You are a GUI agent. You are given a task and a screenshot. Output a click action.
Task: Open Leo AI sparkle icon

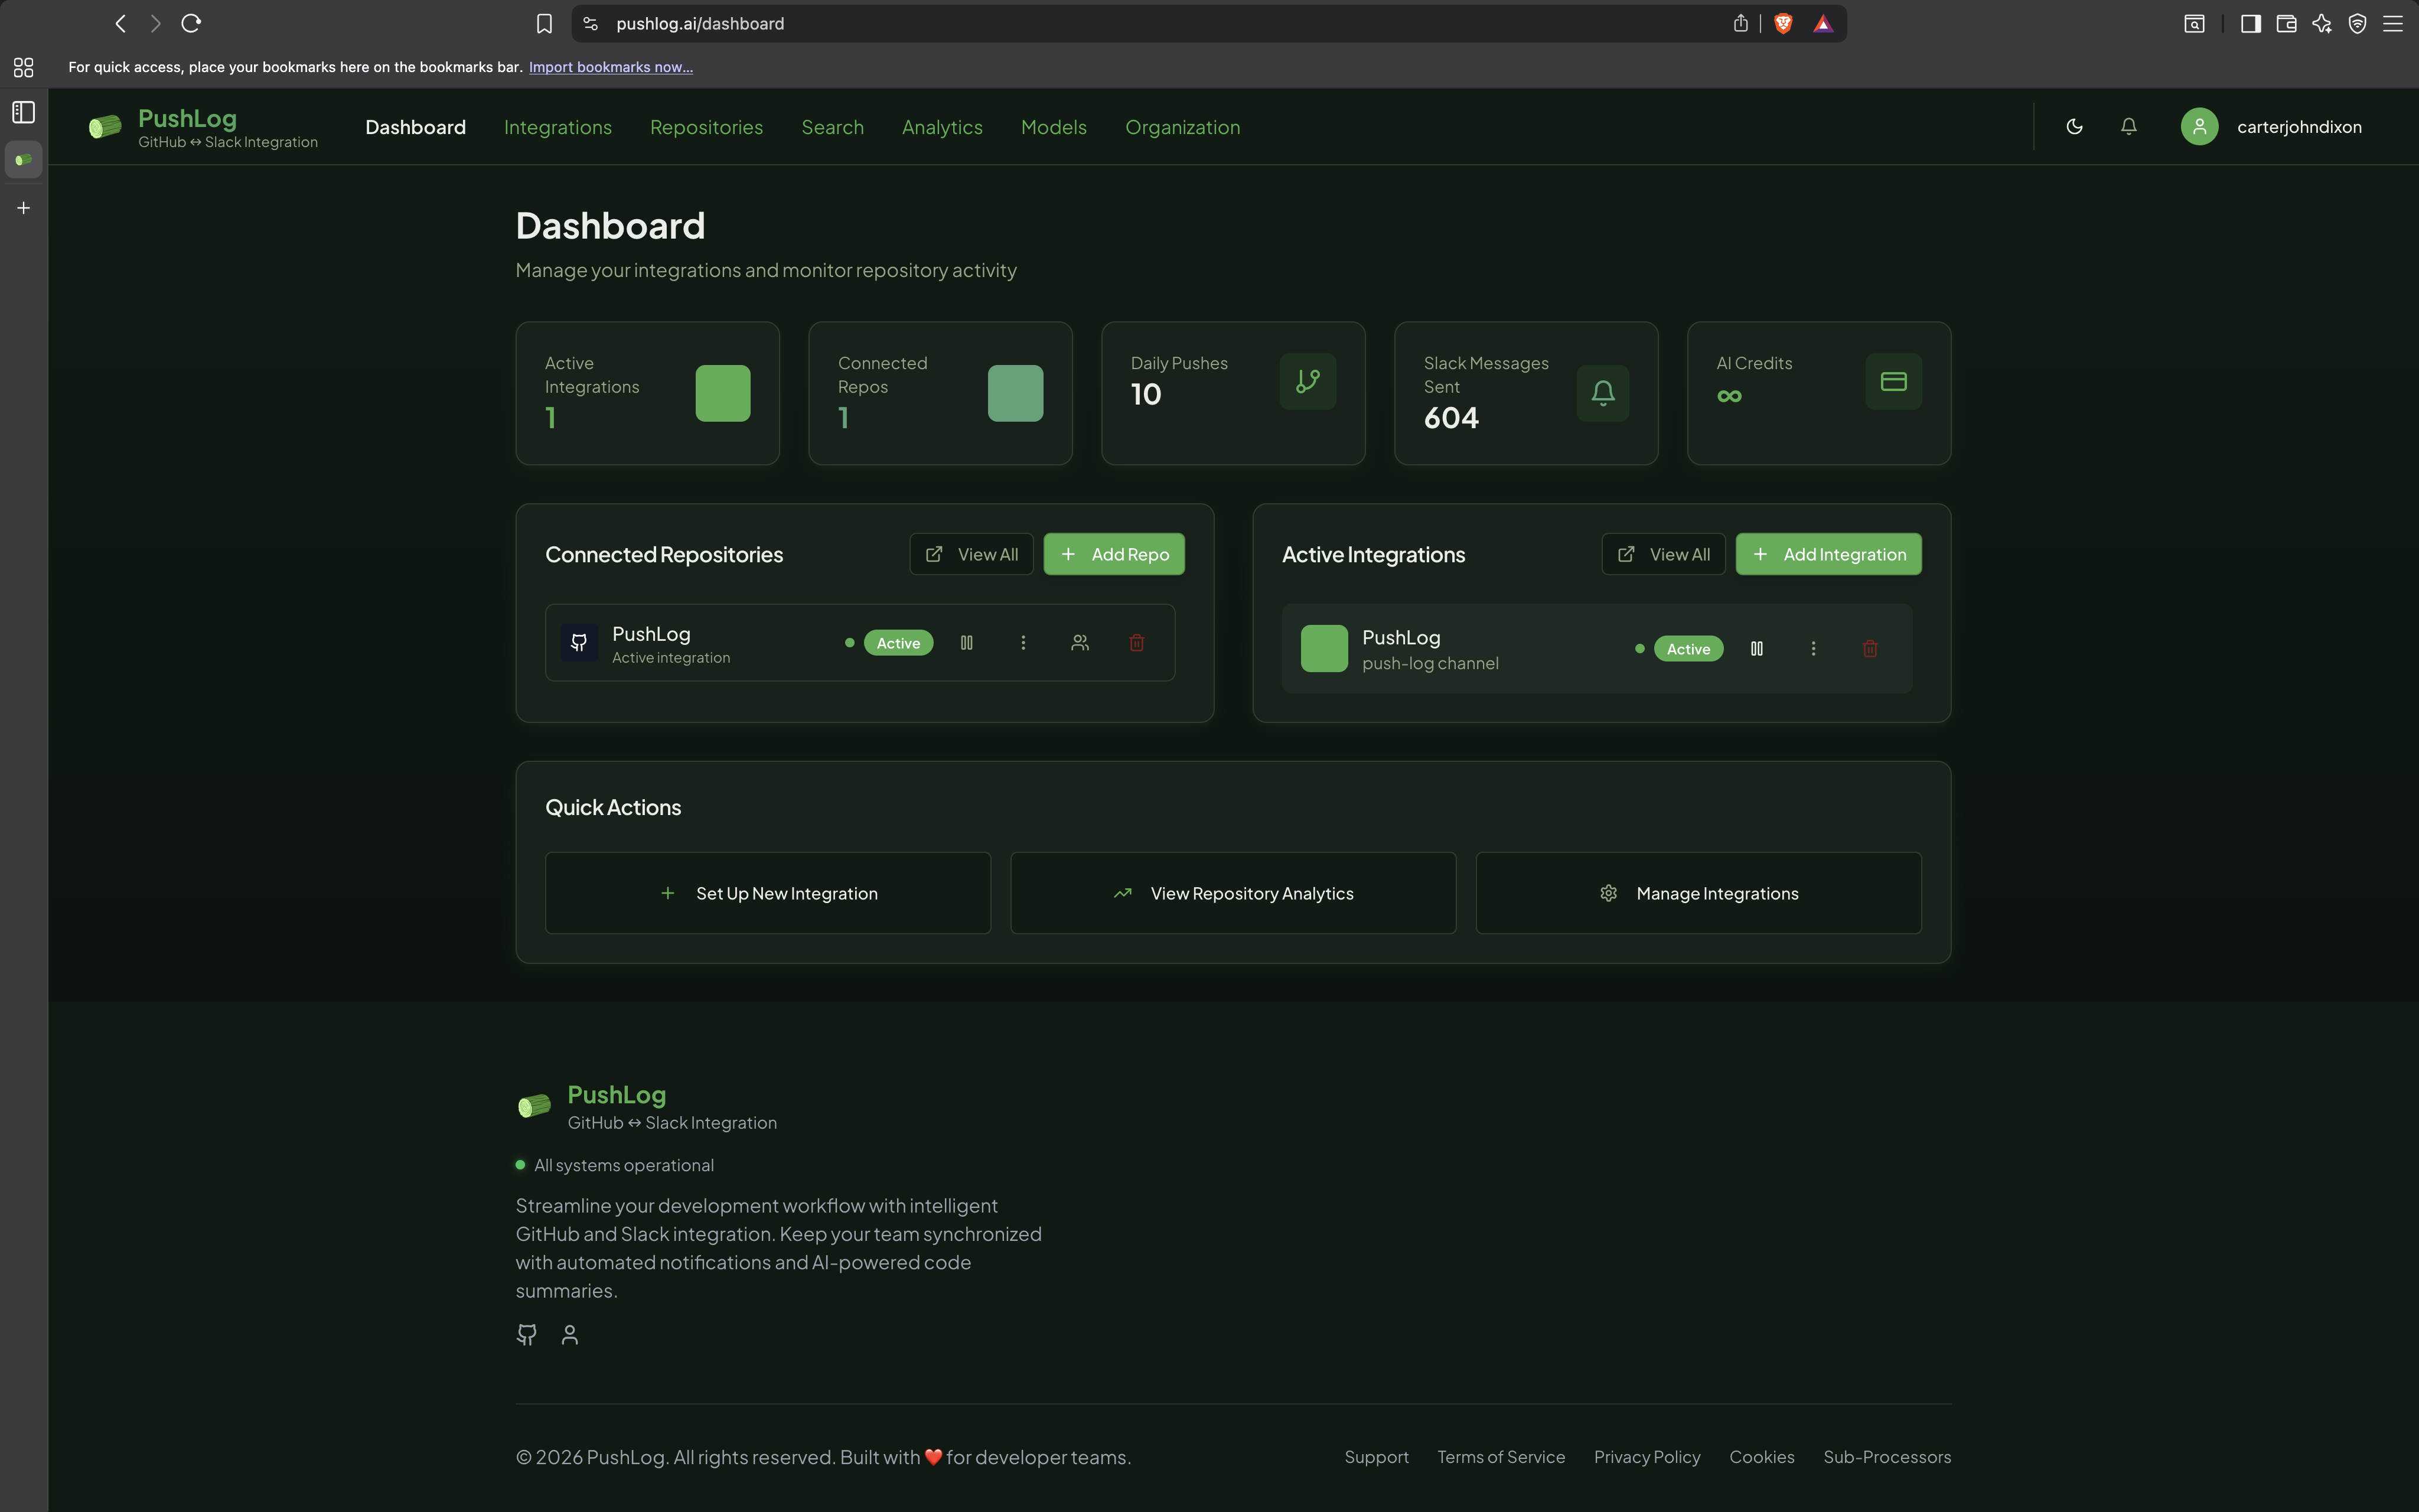click(x=2321, y=24)
